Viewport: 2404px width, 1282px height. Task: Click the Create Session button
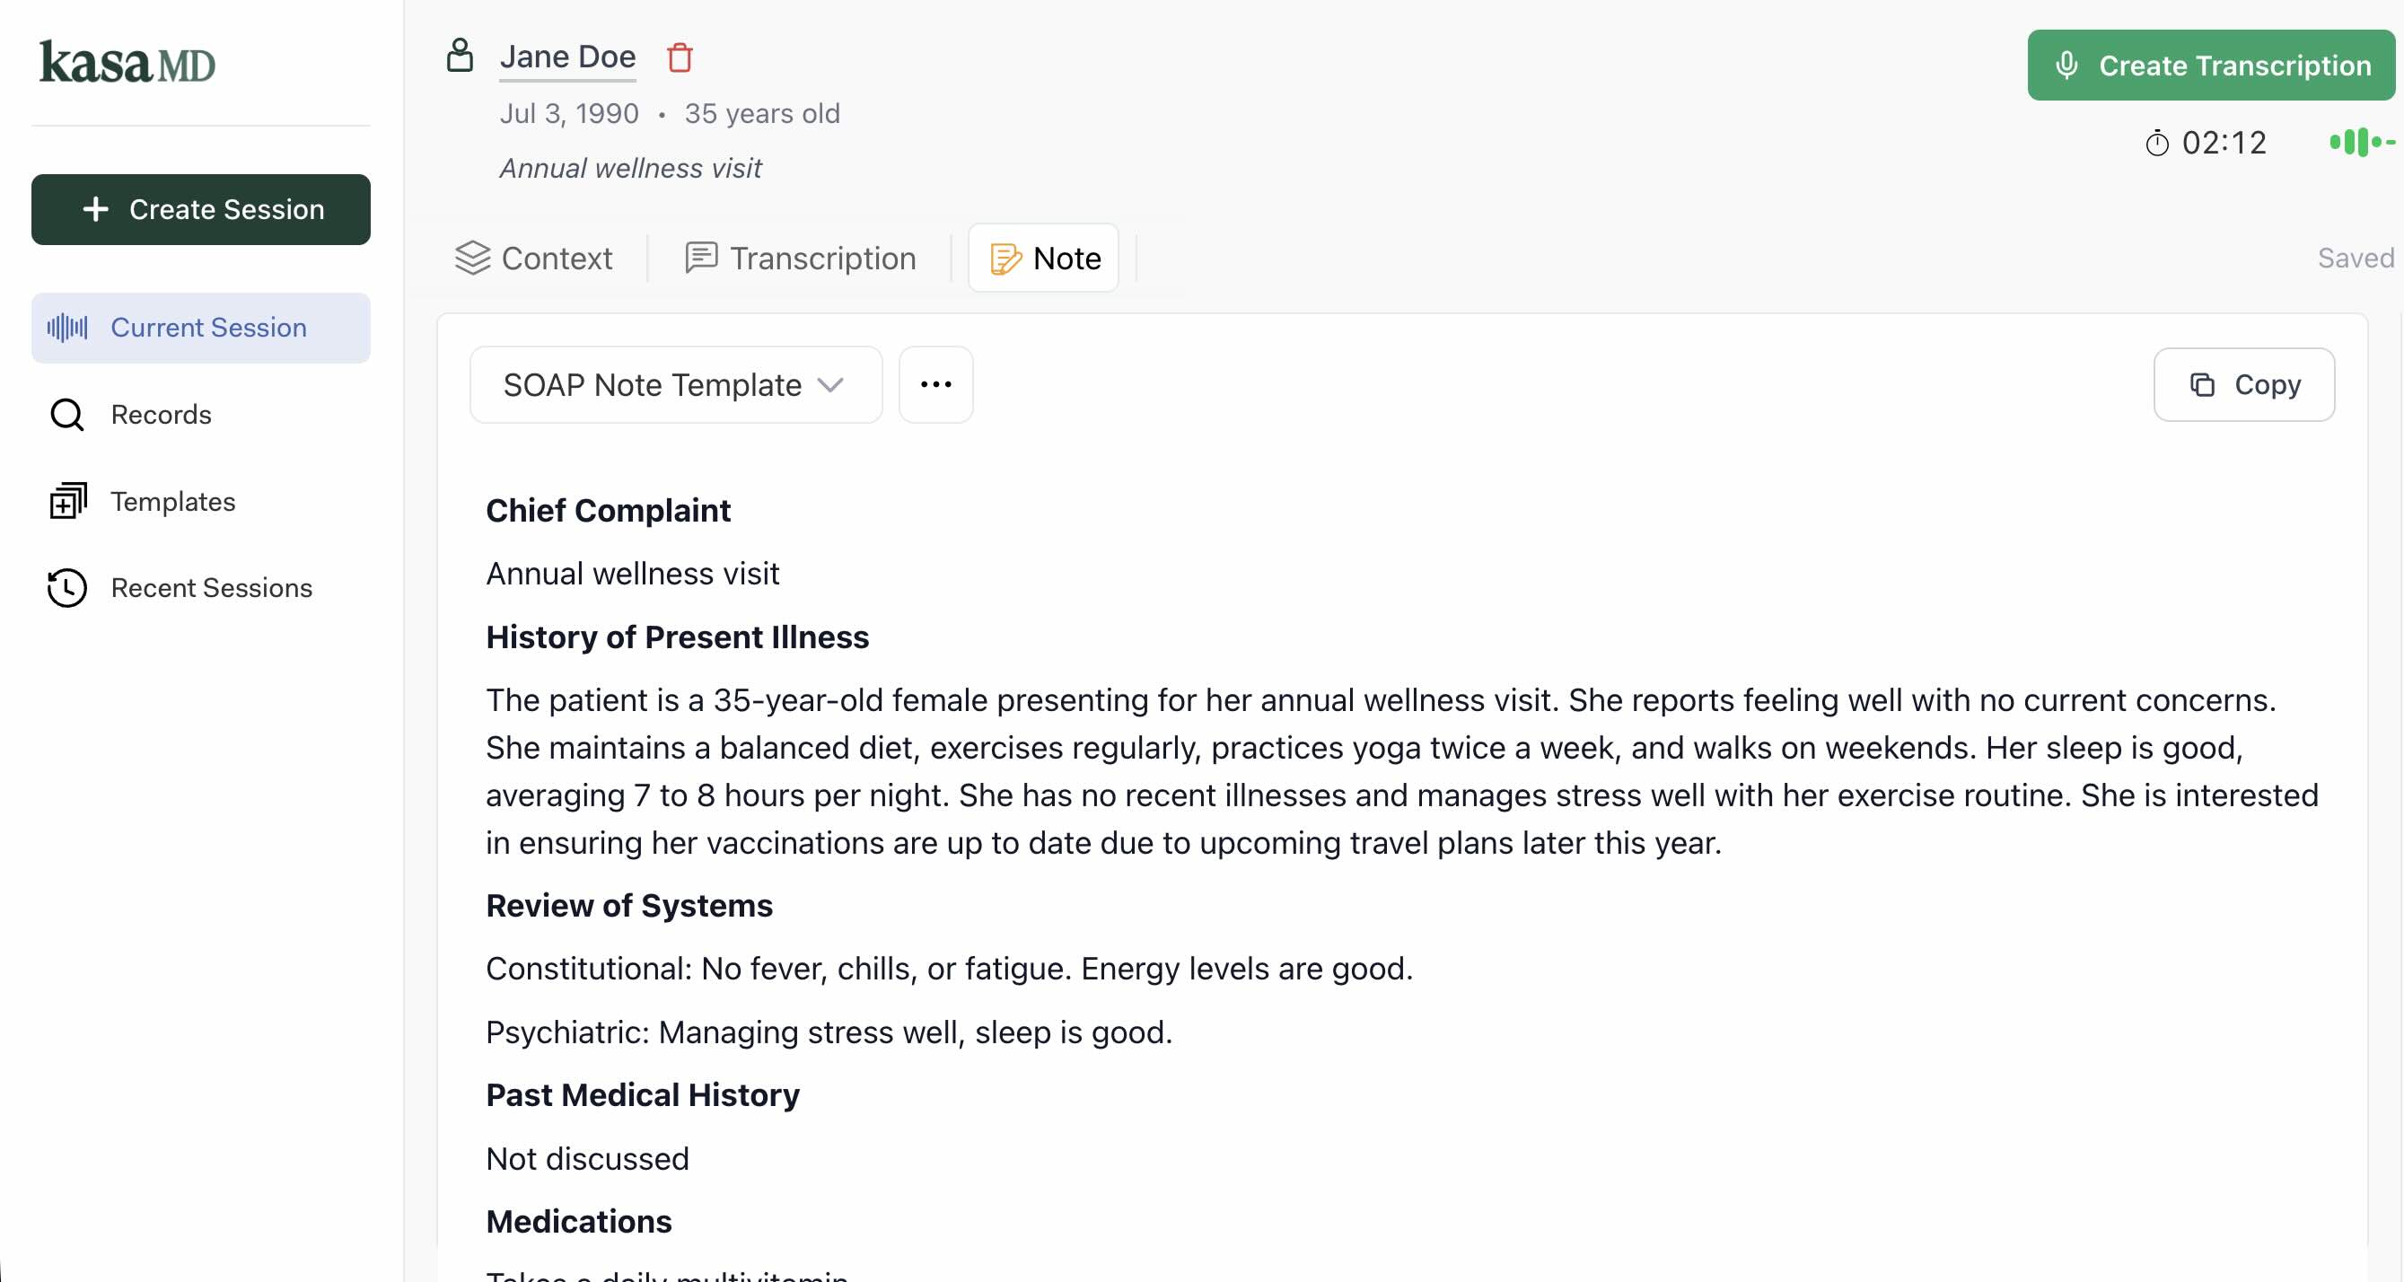tap(199, 209)
